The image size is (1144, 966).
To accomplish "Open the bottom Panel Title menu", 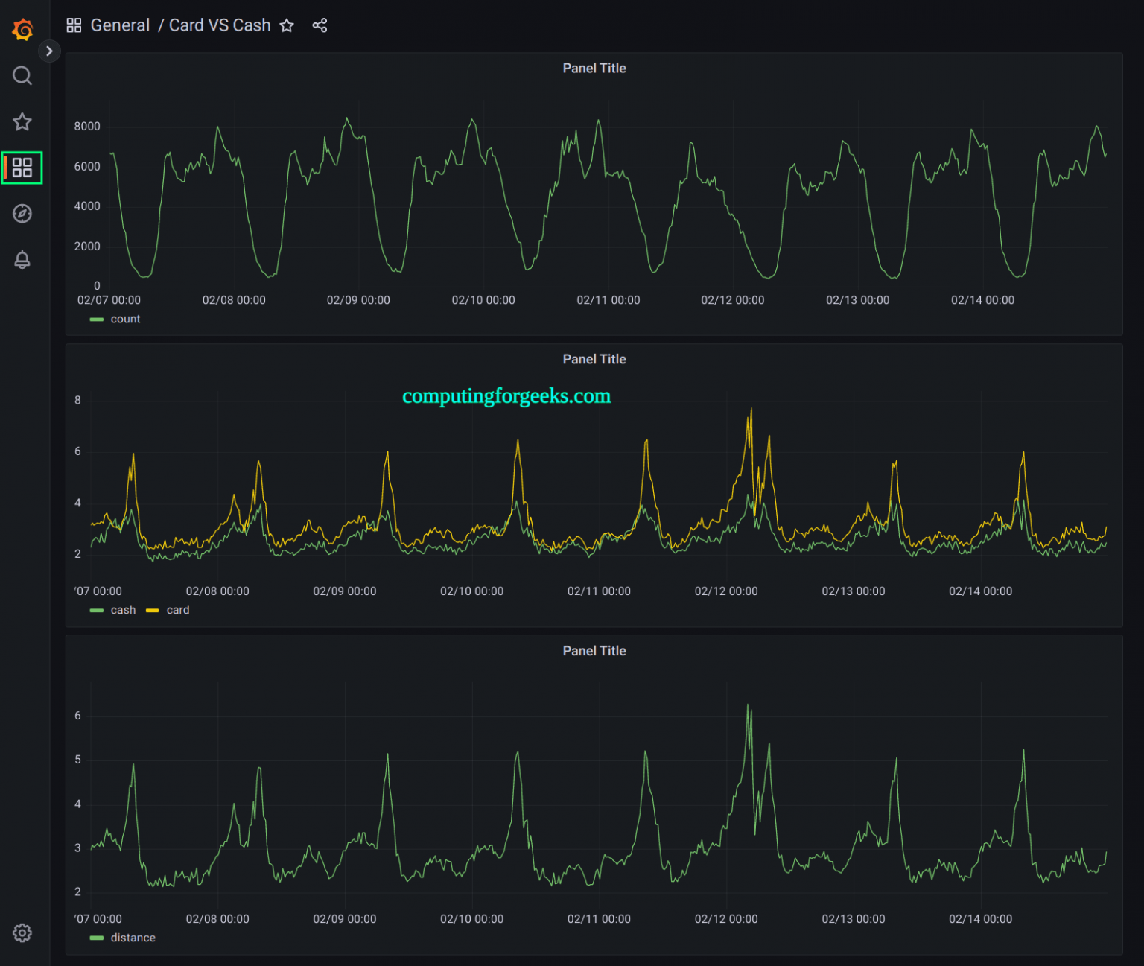I will (594, 650).
